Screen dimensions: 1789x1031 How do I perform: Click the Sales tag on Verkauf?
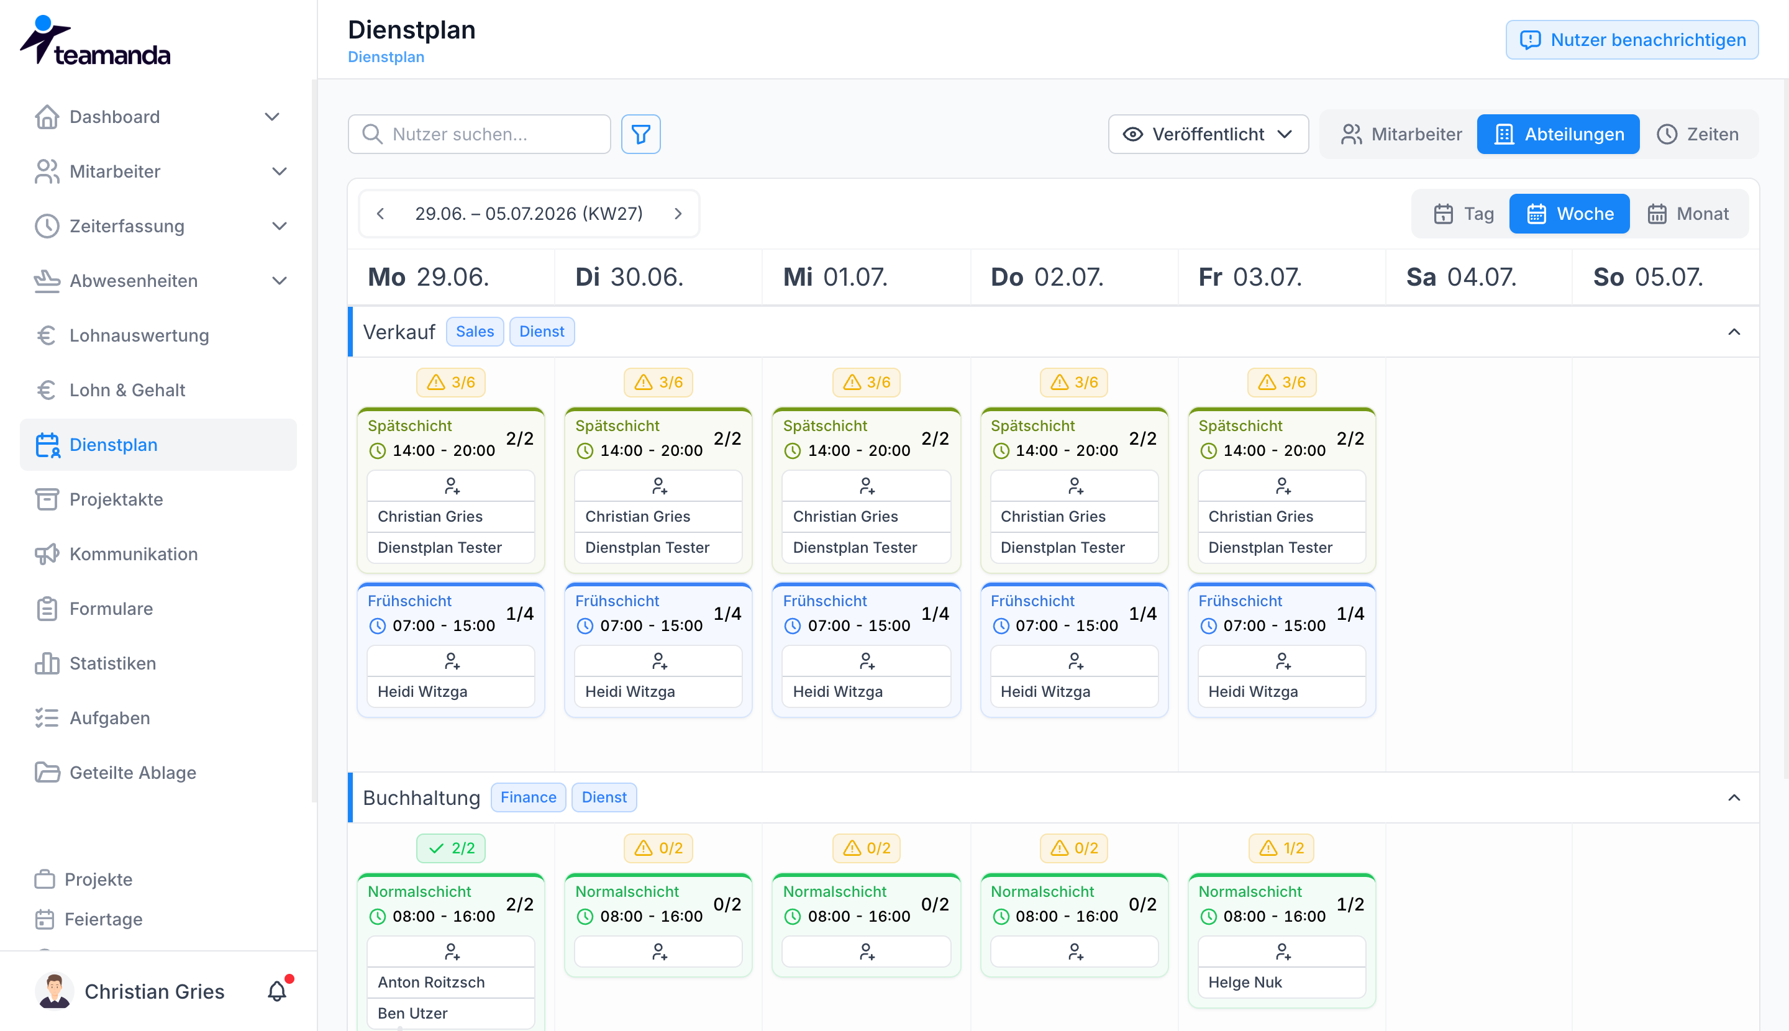click(475, 332)
